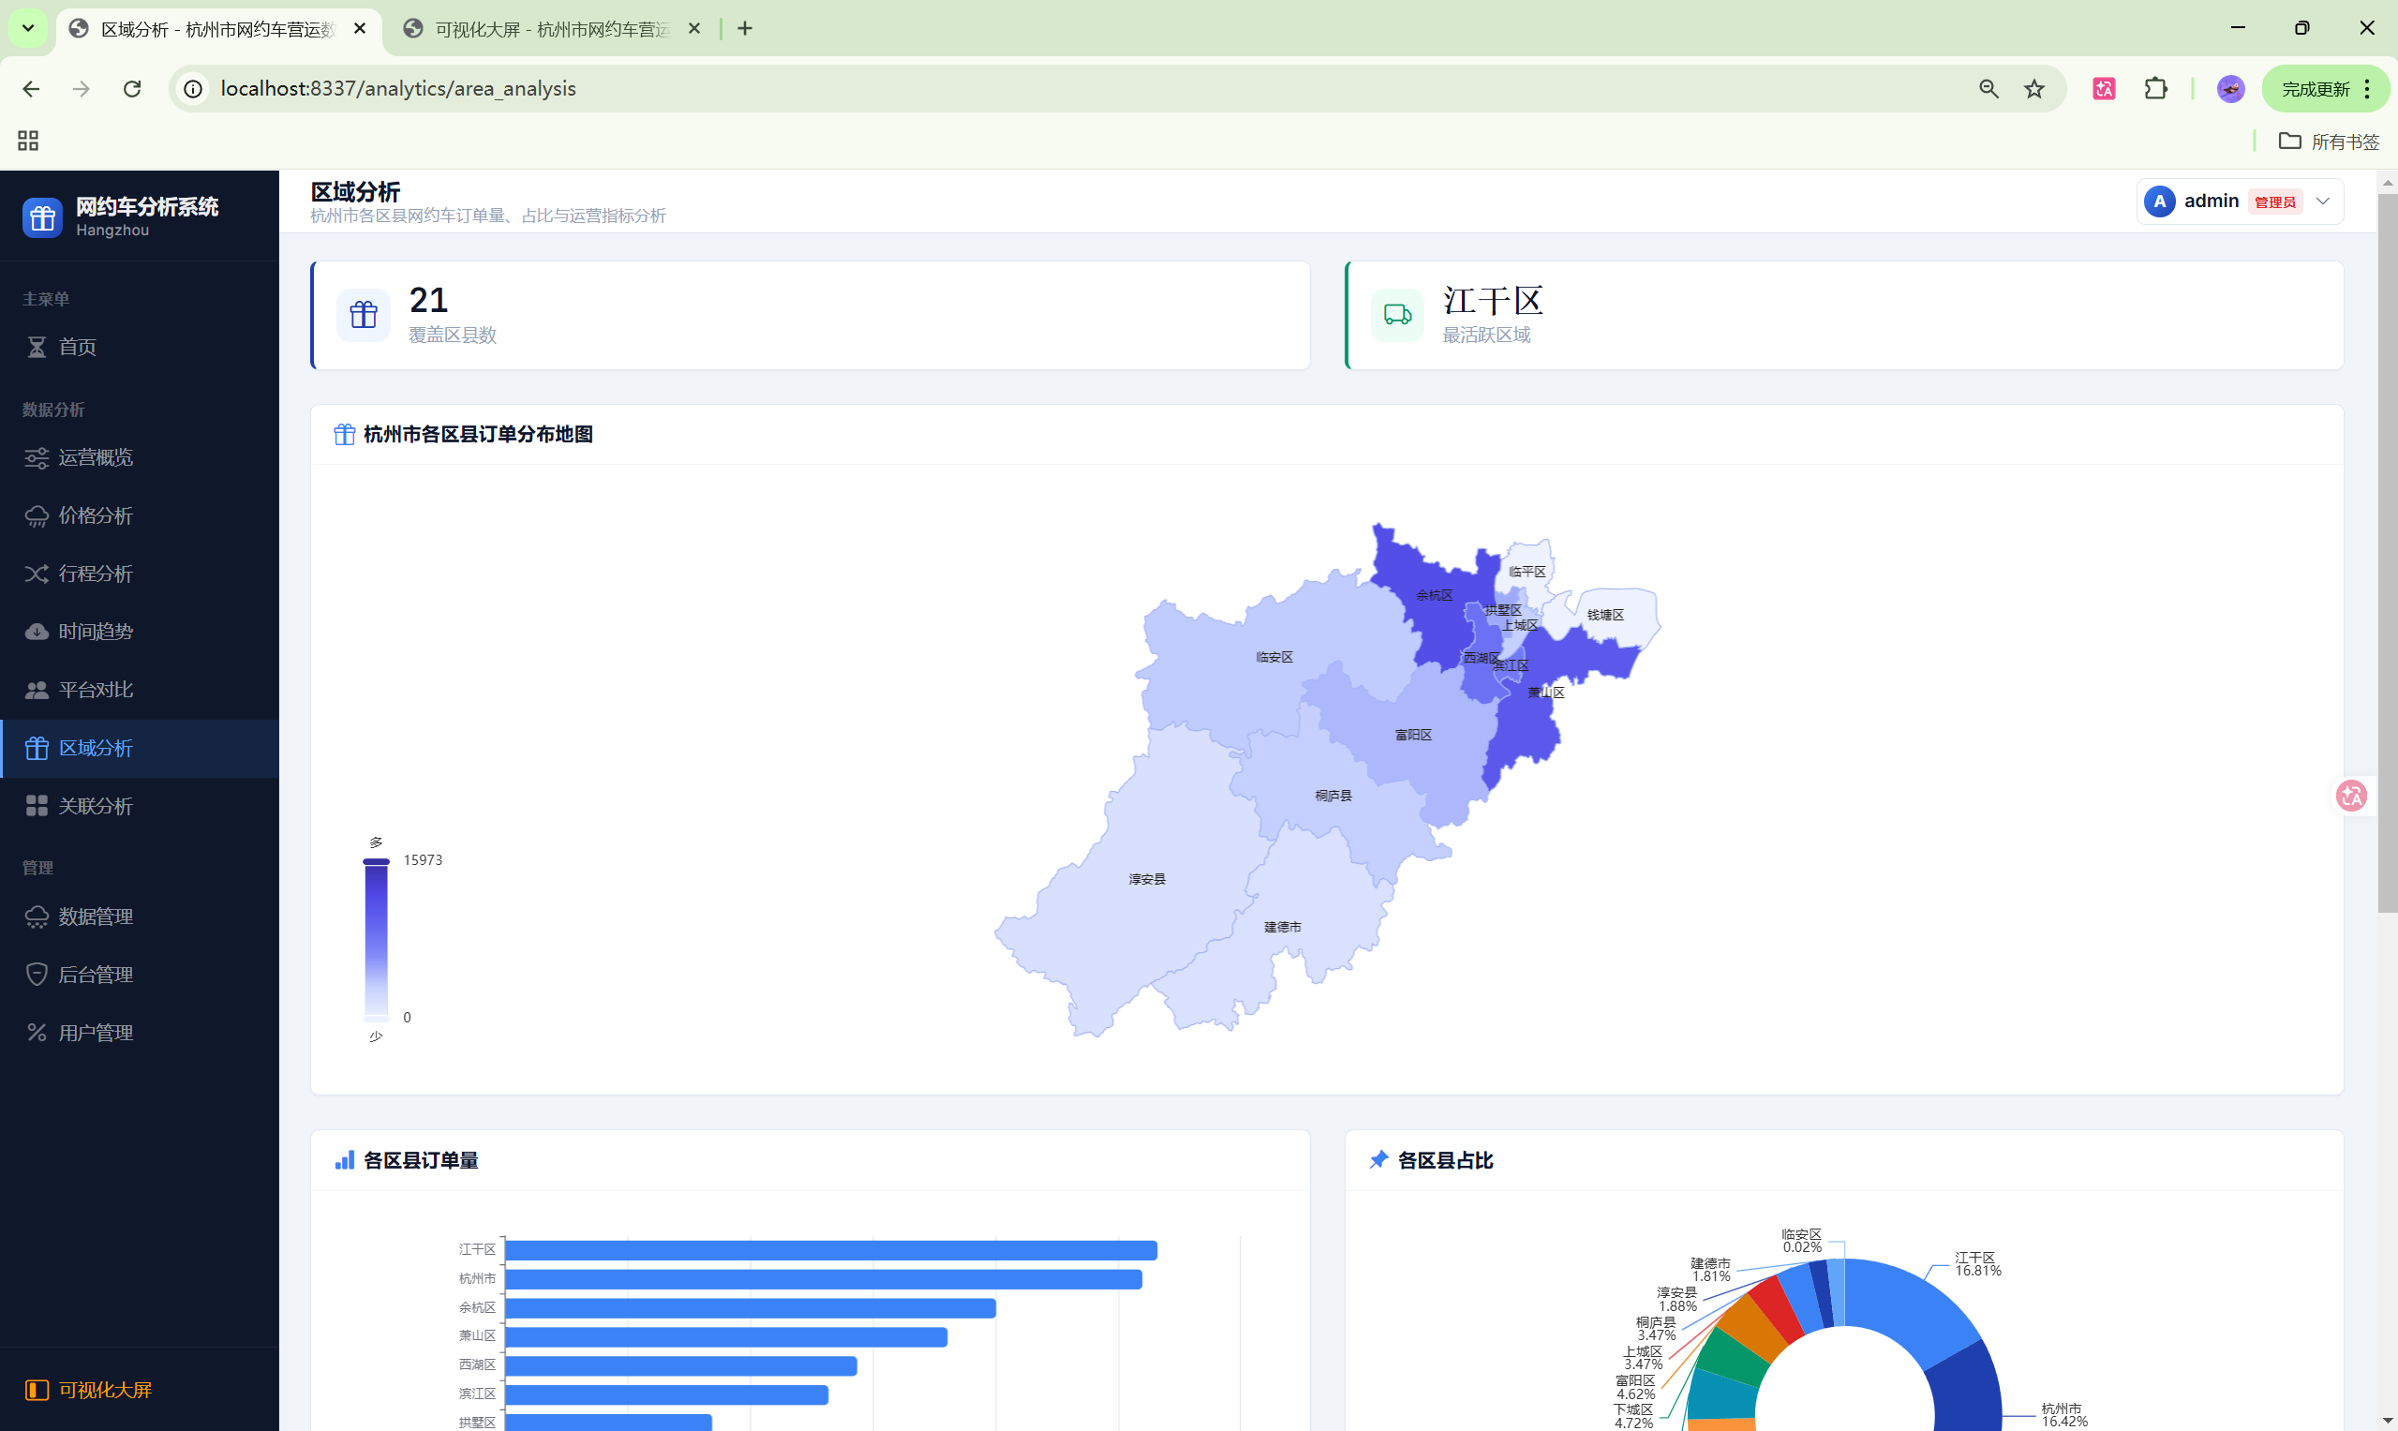The width and height of the screenshot is (2398, 1431).
Task: Open 价格分析 from the sidebar
Action: 96,516
